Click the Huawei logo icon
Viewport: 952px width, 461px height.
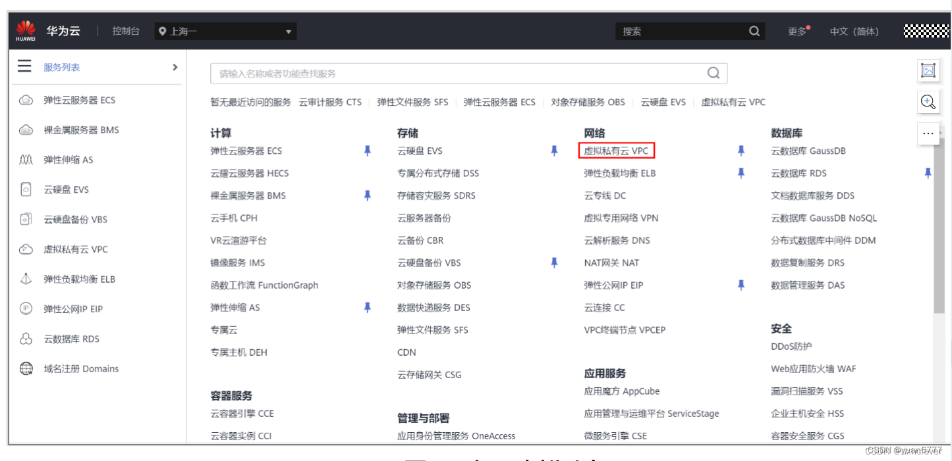point(26,31)
